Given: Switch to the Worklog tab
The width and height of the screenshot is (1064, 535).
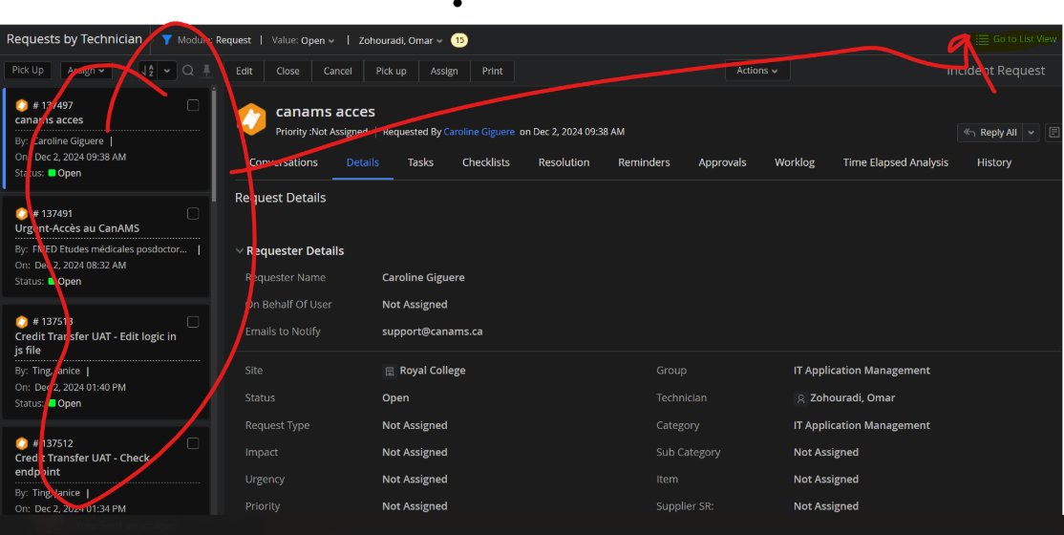Looking at the screenshot, I should [795, 162].
